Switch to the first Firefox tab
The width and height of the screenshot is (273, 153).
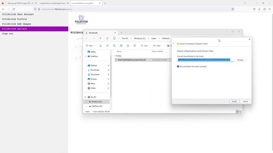click(20, 3)
